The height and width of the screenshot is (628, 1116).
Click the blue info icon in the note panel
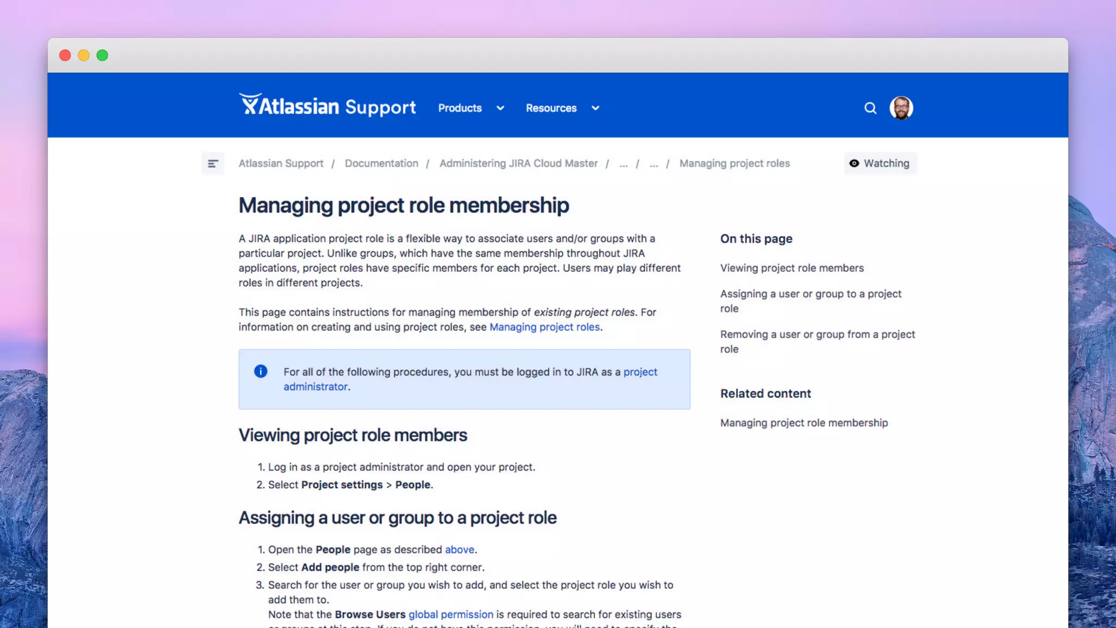(x=260, y=371)
